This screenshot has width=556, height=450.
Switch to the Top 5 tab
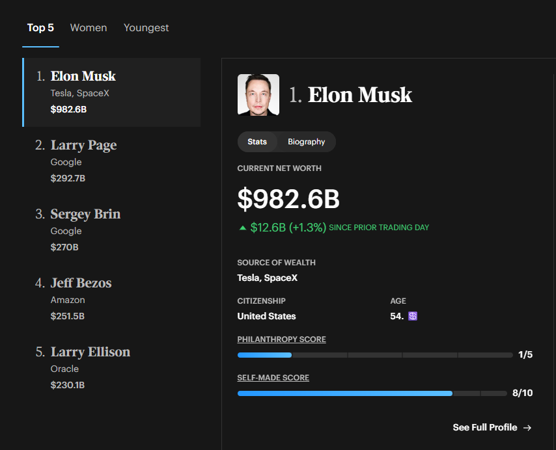point(40,27)
